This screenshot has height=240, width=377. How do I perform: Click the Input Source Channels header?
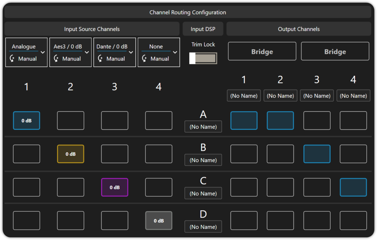coord(92,29)
